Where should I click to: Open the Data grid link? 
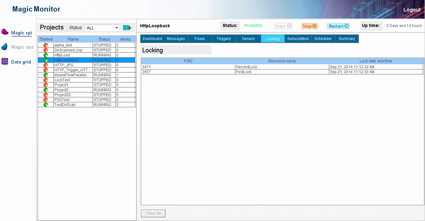[21, 62]
